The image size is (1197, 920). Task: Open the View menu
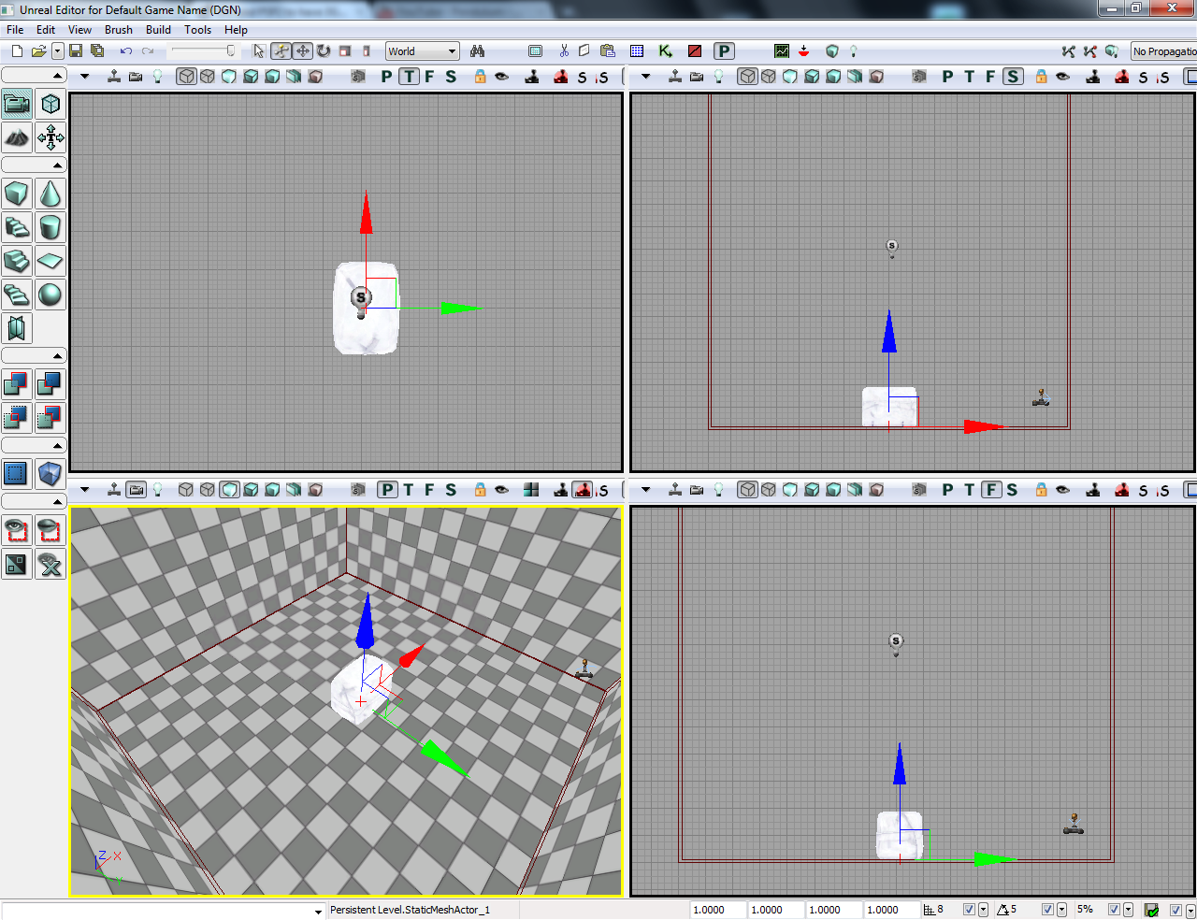coord(80,30)
